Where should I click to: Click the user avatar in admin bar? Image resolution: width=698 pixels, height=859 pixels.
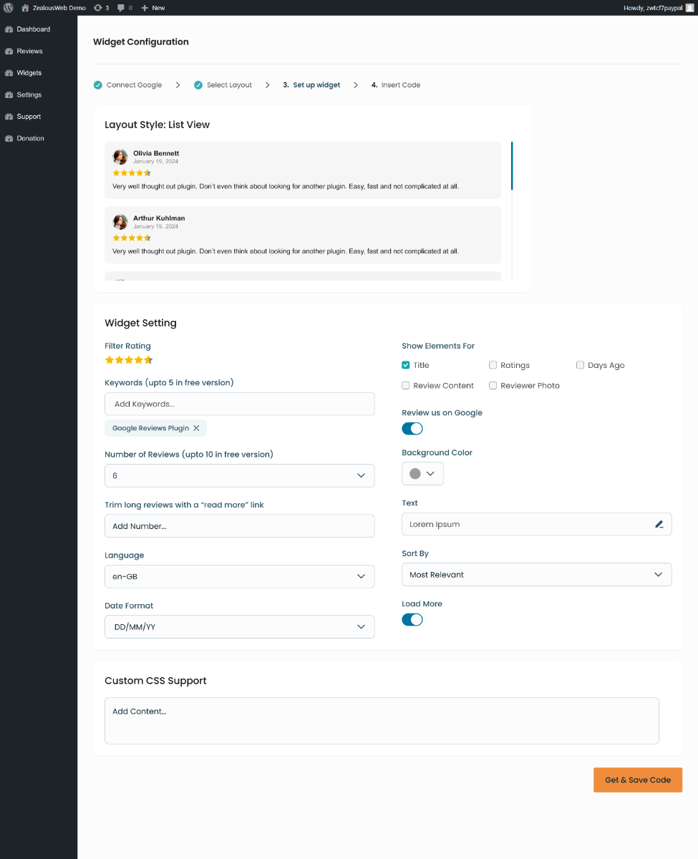tap(689, 8)
